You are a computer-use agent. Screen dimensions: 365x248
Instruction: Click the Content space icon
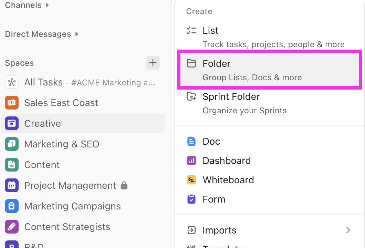pyautogui.click(x=12, y=165)
